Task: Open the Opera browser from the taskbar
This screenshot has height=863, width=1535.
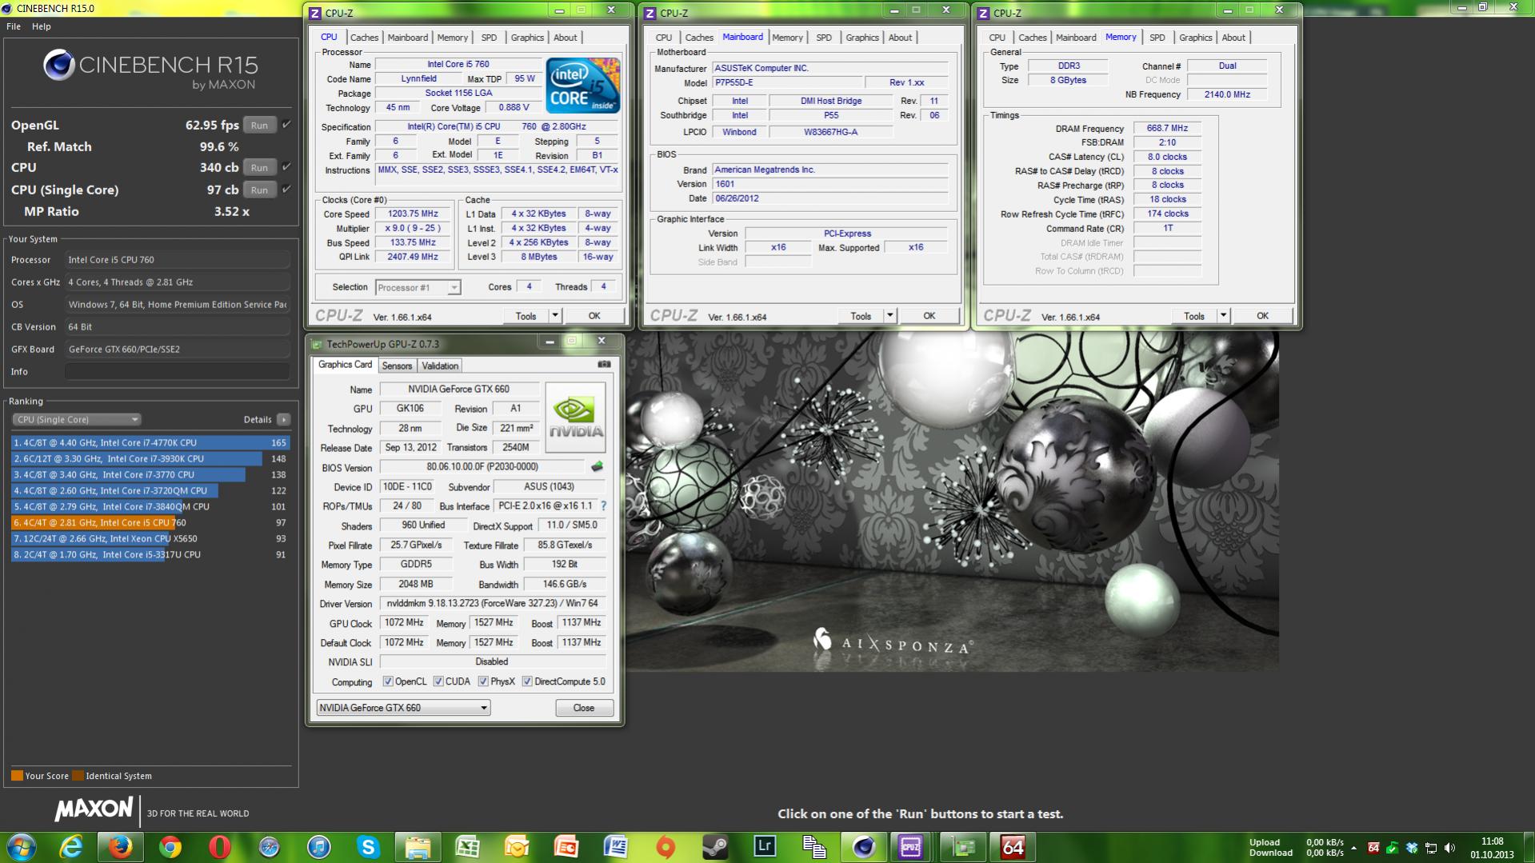Action: 220,847
